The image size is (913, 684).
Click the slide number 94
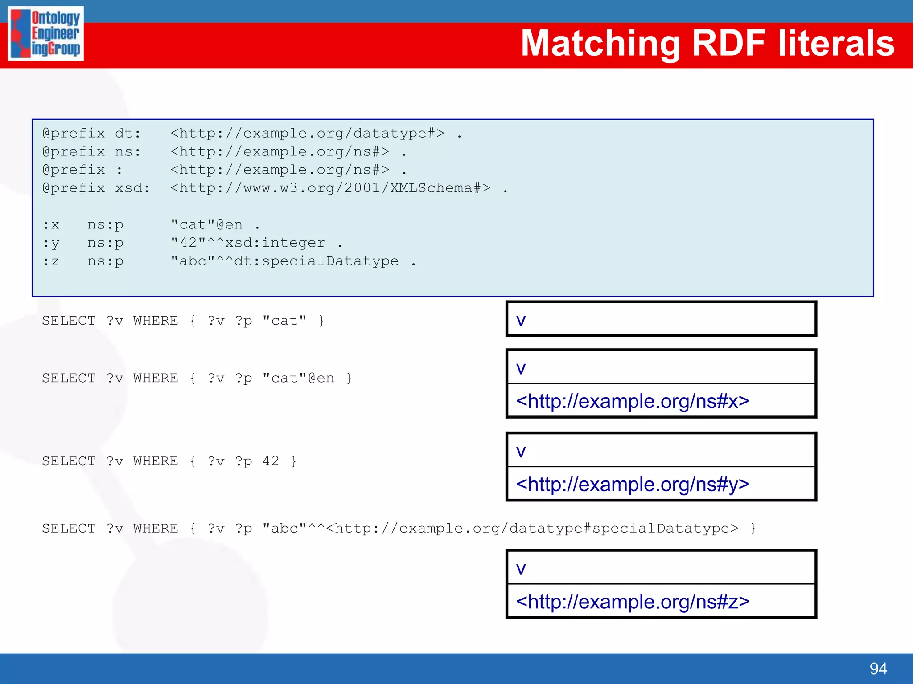point(878,668)
